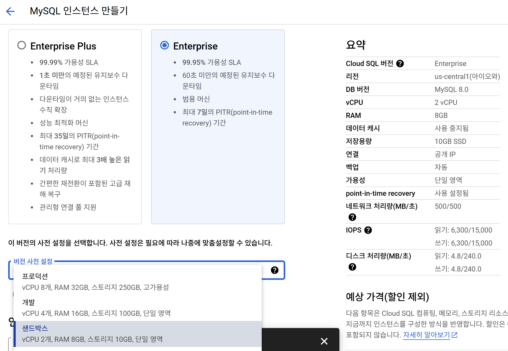Go back using the arrow icon
Image resolution: width=508 pixels, height=351 pixels.
coord(10,11)
